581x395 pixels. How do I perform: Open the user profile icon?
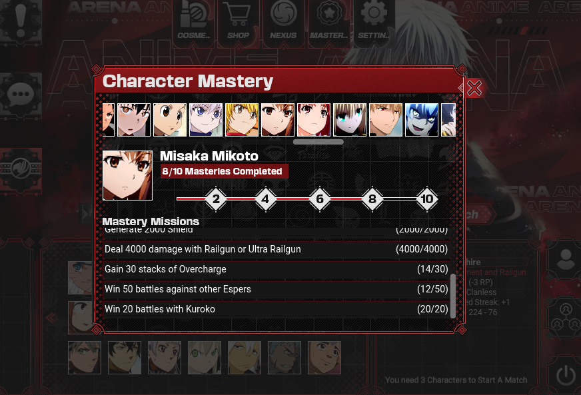[x=566, y=259]
